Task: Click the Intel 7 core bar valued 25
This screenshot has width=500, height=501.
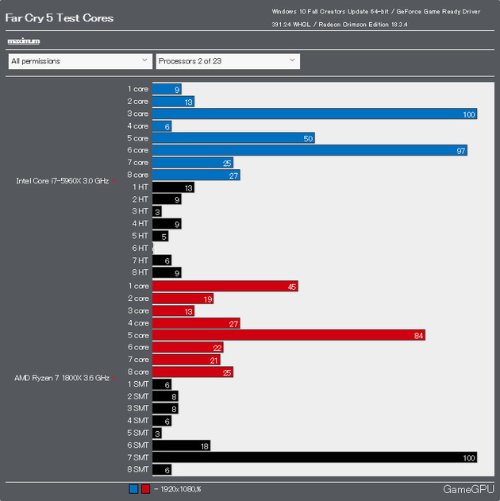Action: point(193,163)
